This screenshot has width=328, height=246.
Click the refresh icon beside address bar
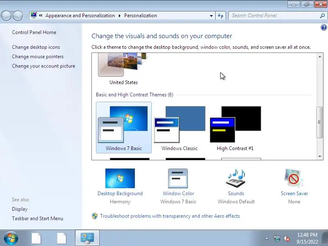(221, 16)
